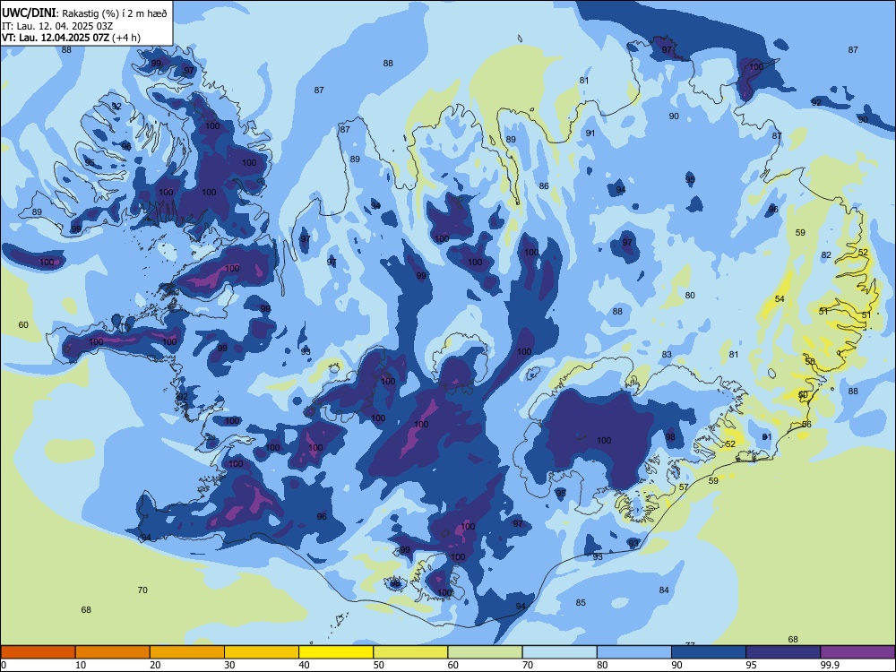Click the legend tick label '0'

pos(4,665)
